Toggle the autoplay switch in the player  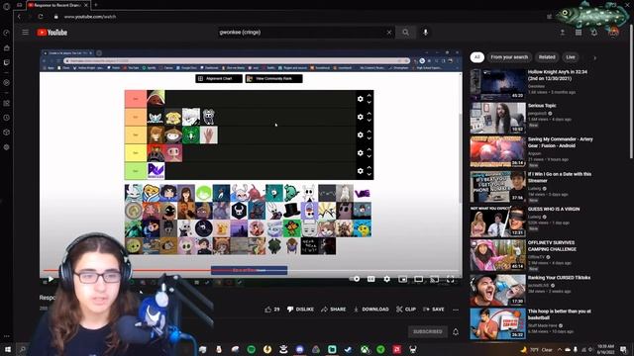(355, 279)
